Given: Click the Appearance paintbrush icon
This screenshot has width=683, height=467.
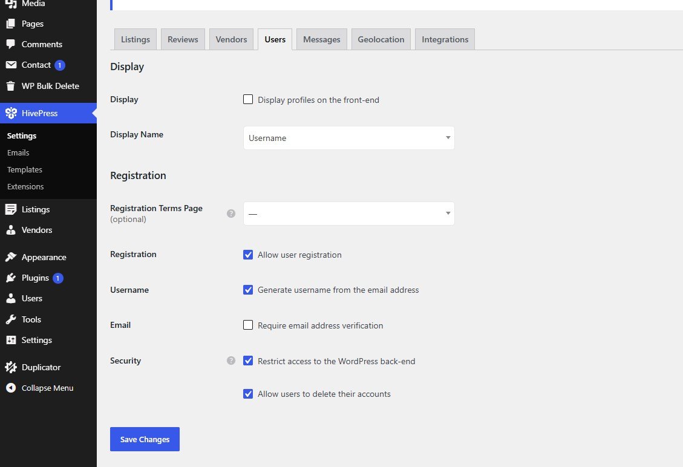Looking at the screenshot, I should [x=11, y=257].
